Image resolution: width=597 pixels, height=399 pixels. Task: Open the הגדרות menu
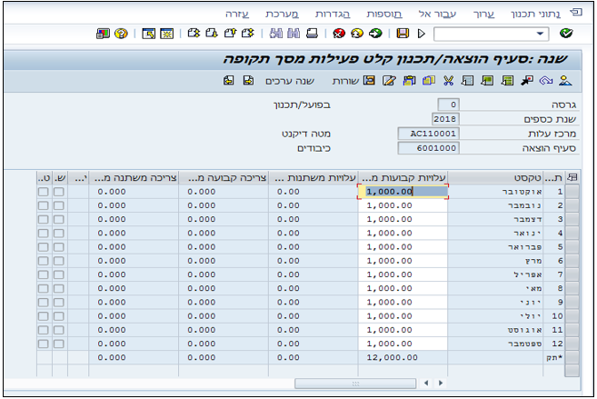point(333,14)
